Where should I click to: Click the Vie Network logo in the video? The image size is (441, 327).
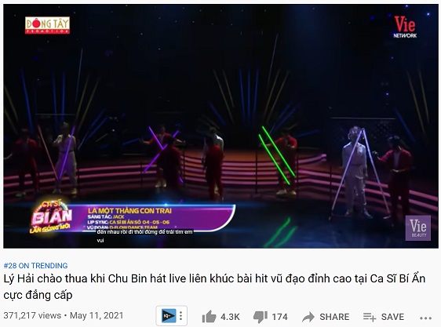405,27
